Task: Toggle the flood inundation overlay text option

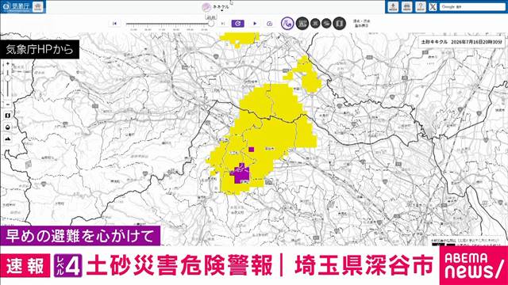Action: tap(362, 23)
